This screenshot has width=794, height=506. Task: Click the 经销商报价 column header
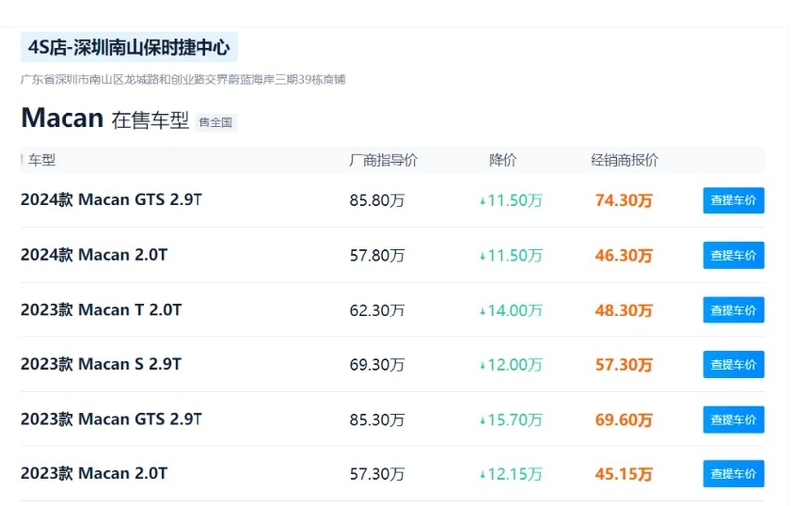click(x=624, y=160)
